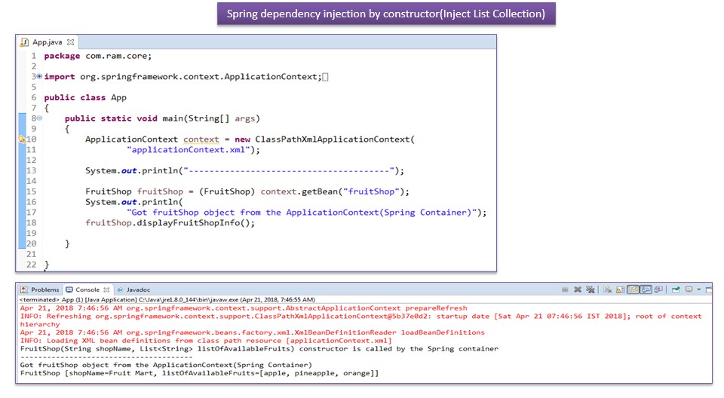The width and height of the screenshot is (724, 398).
Task: Click 'INFO: Loading XML bean definitions' console line
Action: 206,341
